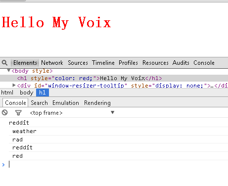
Task: Select the body style node
Action: 32,71
